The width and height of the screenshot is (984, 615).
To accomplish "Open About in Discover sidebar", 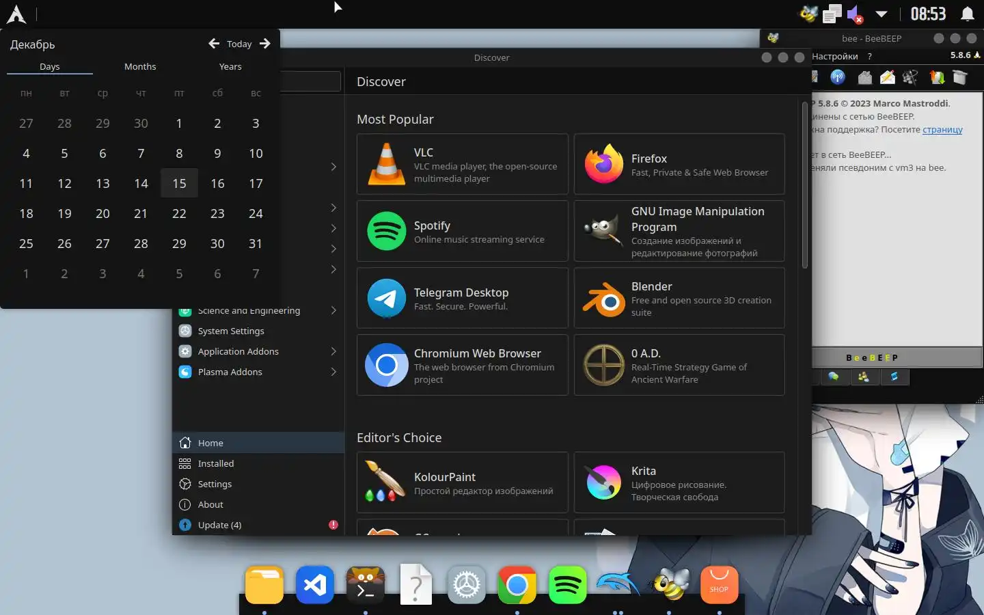I will coord(258,504).
